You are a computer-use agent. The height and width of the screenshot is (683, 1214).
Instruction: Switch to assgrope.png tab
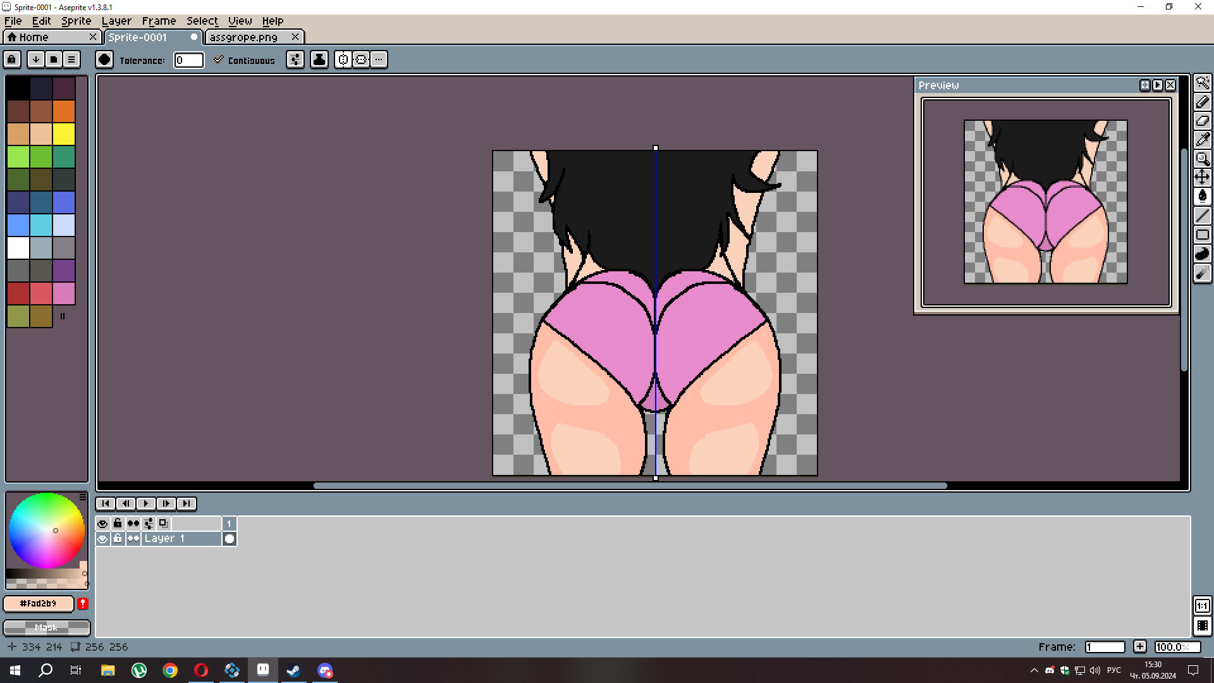(x=244, y=37)
